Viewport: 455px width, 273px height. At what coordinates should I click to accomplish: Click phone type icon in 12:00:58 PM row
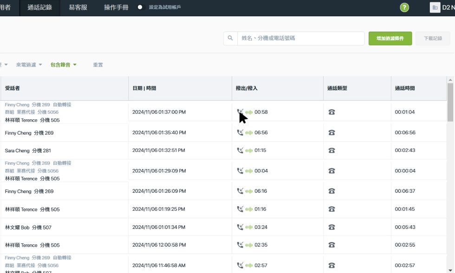click(331, 245)
